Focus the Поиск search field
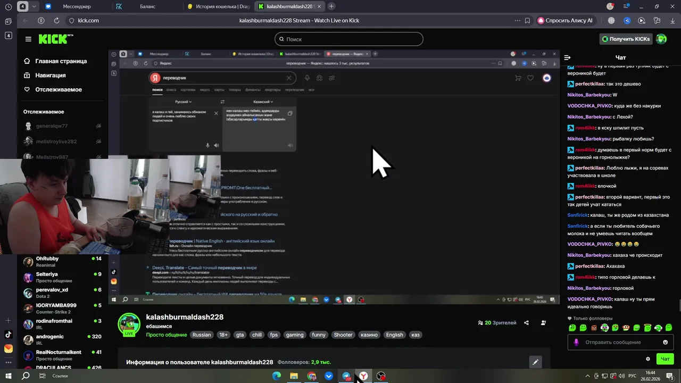Image resolution: width=681 pixels, height=383 pixels. tap(349, 39)
